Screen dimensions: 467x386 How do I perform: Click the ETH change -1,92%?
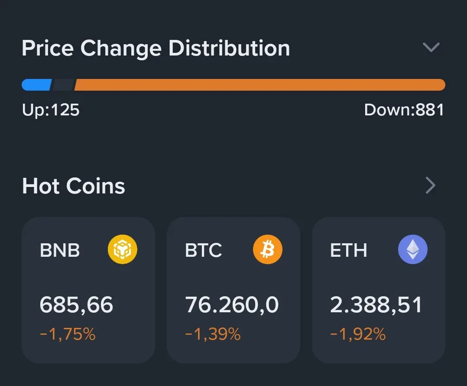358,334
